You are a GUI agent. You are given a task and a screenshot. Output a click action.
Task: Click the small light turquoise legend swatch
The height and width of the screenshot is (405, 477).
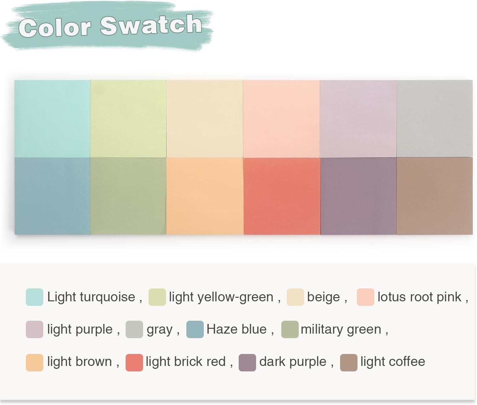[x=35, y=297]
